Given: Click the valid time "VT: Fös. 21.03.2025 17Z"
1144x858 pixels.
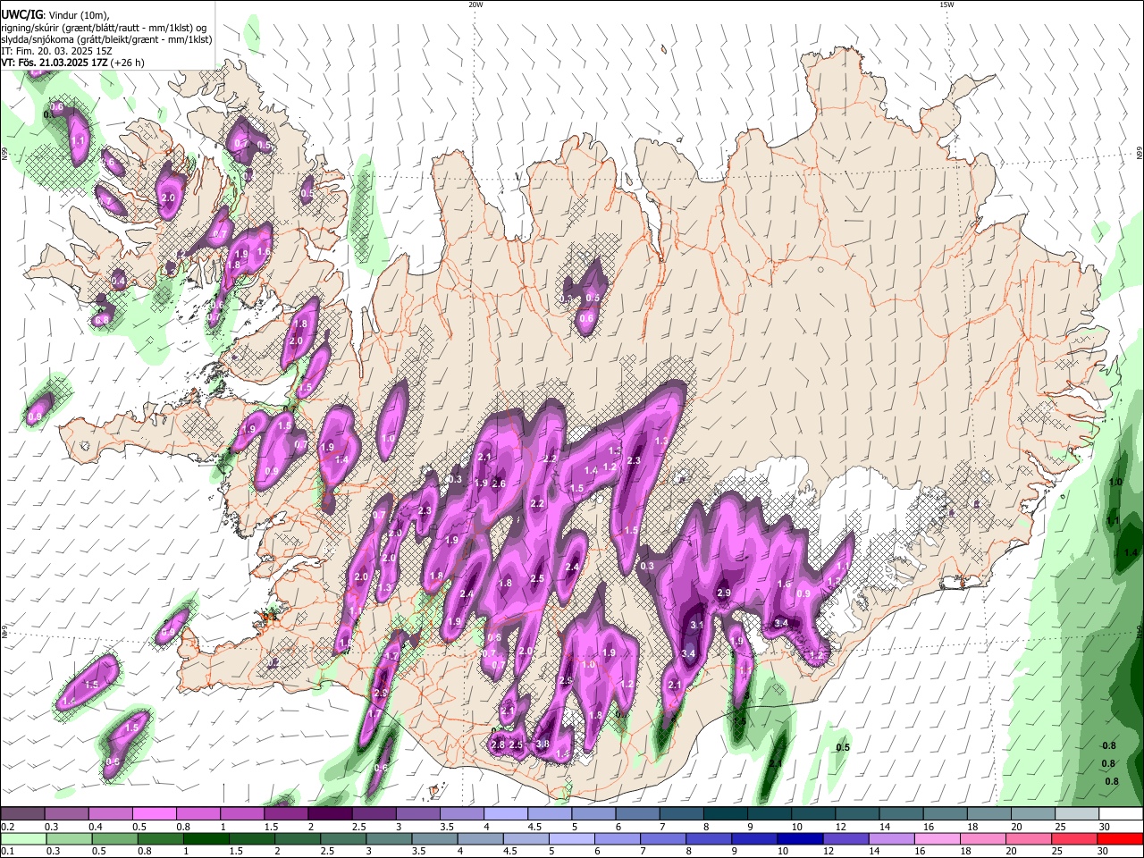Looking at the screenshot, I should (x=55, y=63).
